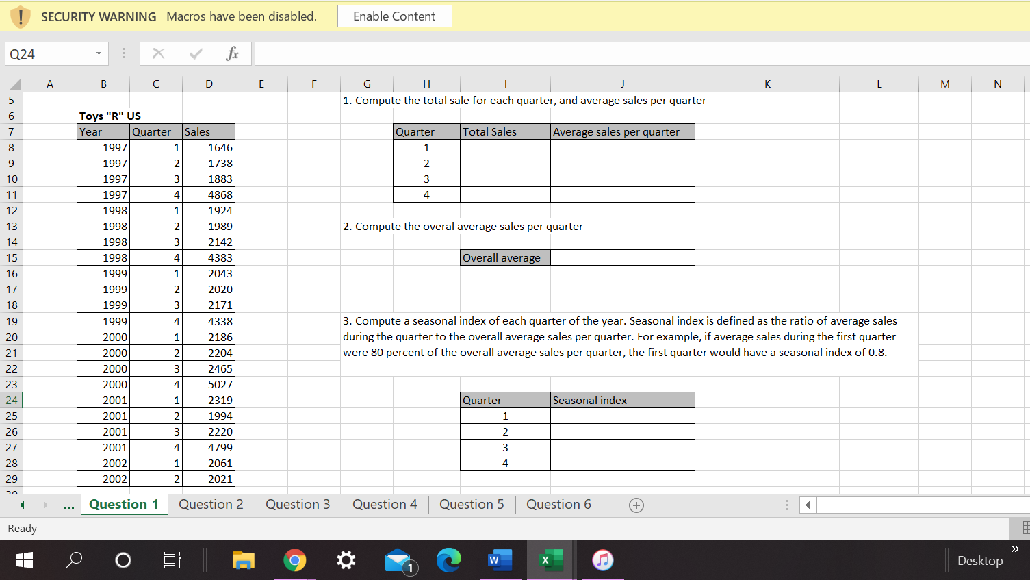
Task: Click the Overall average label cell
Action: coord(505,257)
